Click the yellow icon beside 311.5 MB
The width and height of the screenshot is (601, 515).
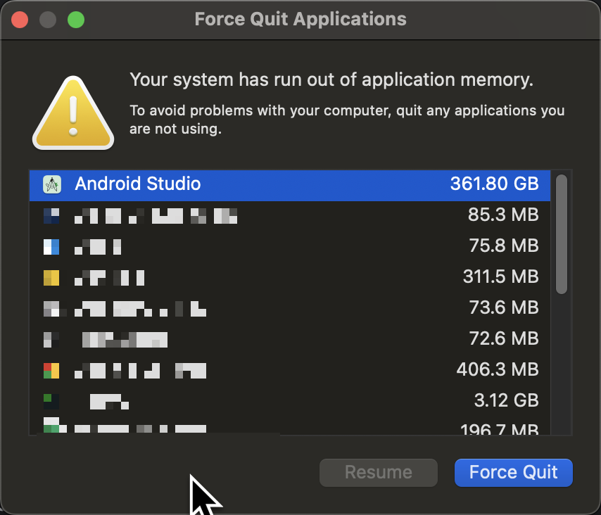click(51, 277)
